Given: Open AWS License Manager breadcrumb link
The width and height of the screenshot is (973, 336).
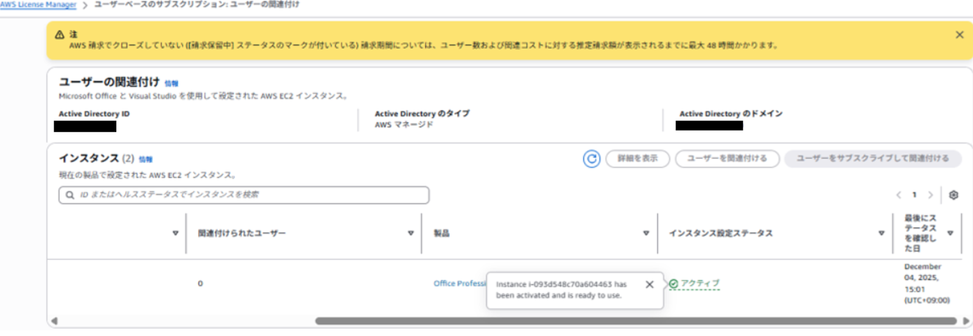Looking at the screenshot, I should point(38,5).
